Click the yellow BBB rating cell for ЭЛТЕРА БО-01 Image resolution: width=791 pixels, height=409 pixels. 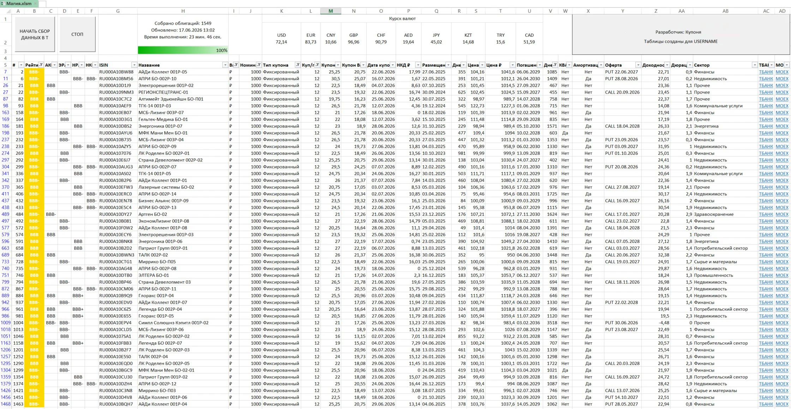click(x=34, y=275)
